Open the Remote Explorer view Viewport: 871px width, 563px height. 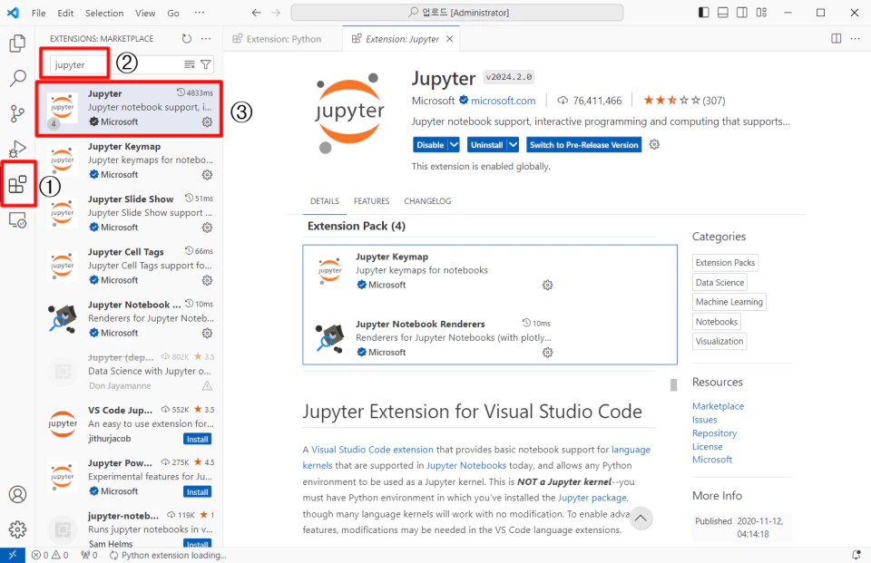pyautogui.click(x=17, y=220)
